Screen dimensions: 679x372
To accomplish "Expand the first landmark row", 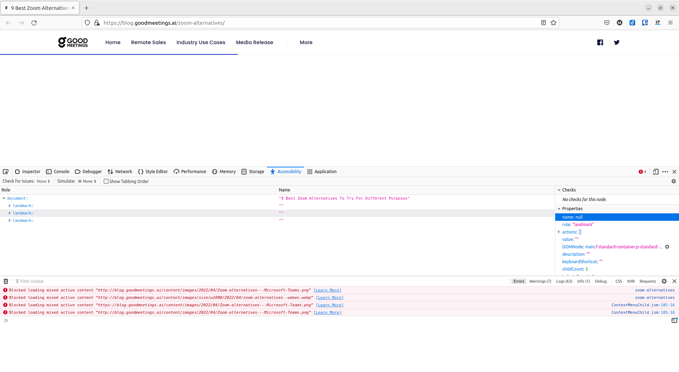I will [x=10, y=206].
